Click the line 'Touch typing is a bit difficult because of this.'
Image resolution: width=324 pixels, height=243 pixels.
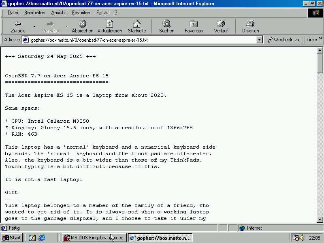coord(83,166)
